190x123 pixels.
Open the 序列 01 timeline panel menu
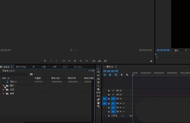(116, 67)
